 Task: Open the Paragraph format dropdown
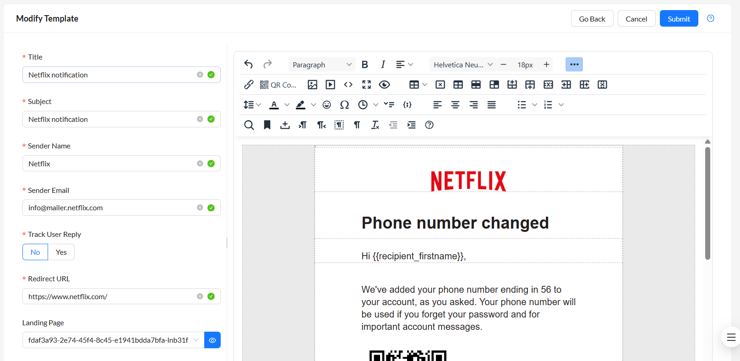click(x=321, y=65)
